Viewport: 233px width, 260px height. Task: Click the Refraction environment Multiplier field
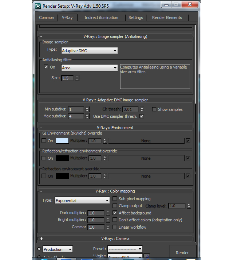point(95,176)
